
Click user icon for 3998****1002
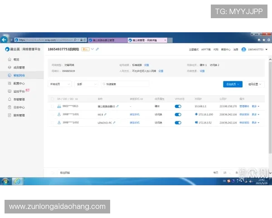[x=59, y=123]
